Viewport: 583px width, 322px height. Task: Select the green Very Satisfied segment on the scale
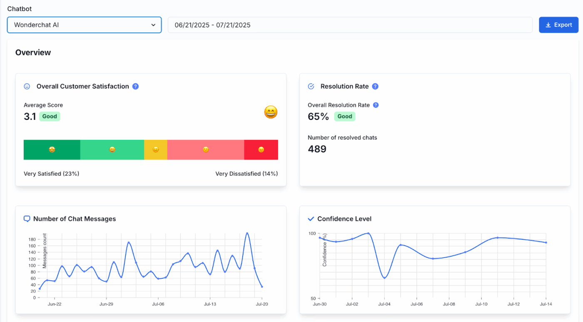coord(52,150)
